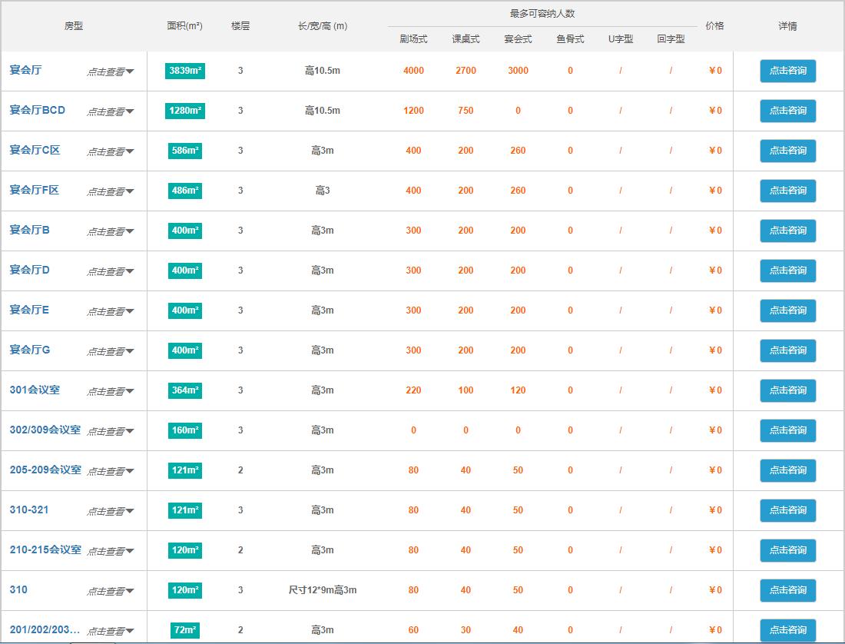Expand 点击查看 dropdown for 宴会厅BCD row

point(110,111)
